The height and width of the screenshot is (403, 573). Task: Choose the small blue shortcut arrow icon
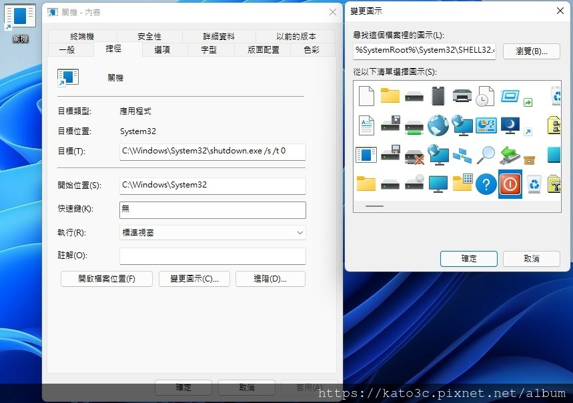tap(528, 131)
